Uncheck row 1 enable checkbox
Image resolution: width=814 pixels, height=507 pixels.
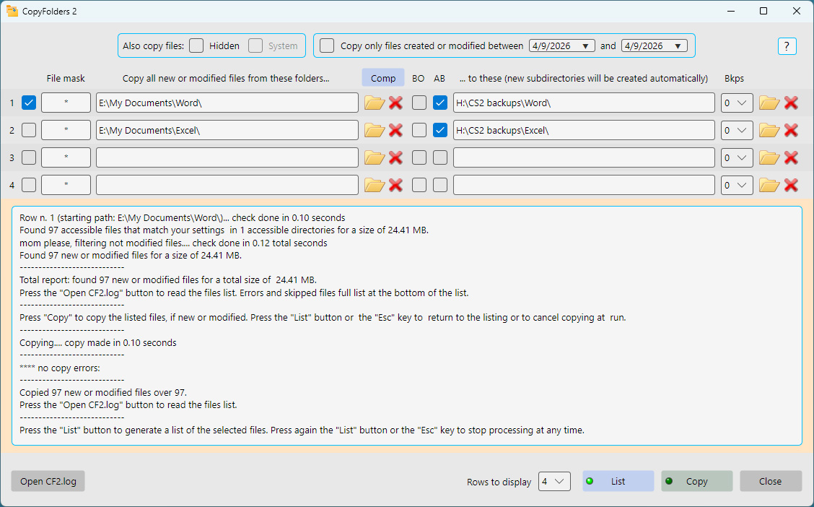pos(29,103)
